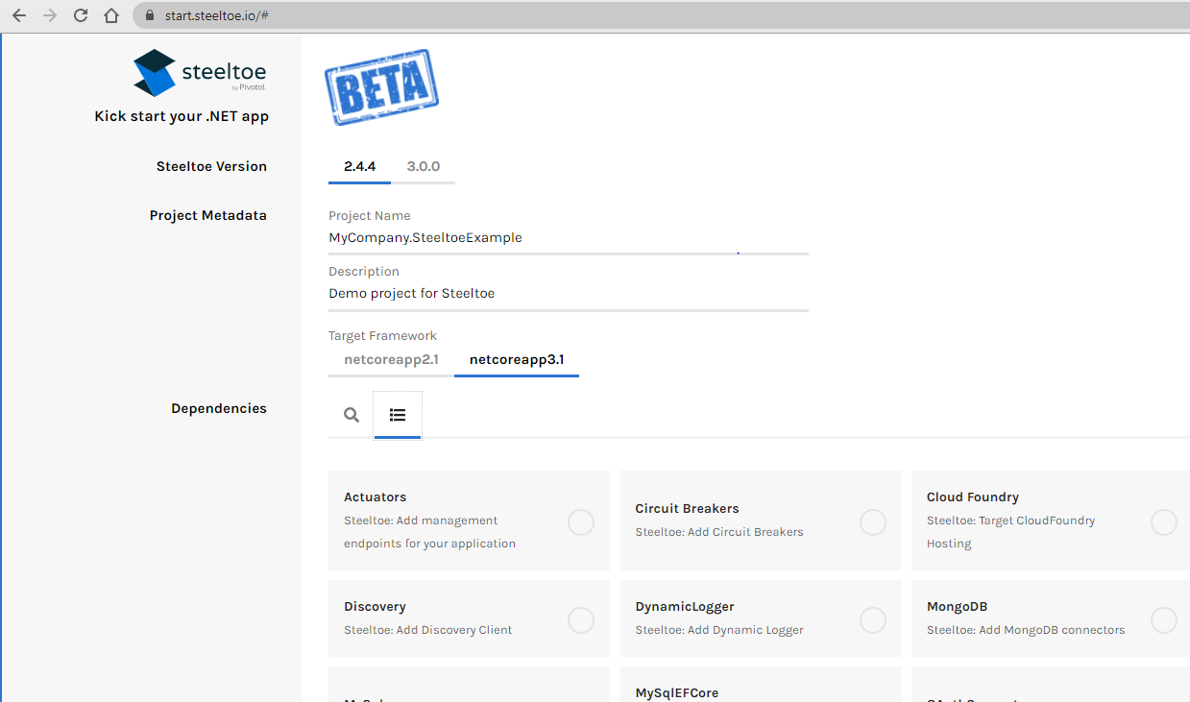Toggle the Actuators dependency circle
1190x702 pixels.
pyautogui.click(x=581, y=522)
